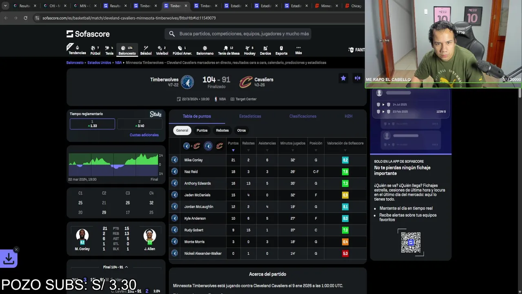This screenshot has height=294, width=522.
Task: Open the Balonmano sport category
Action: click(205, 50)
